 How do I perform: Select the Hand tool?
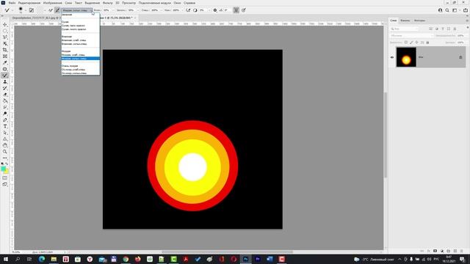coord(5,145)
